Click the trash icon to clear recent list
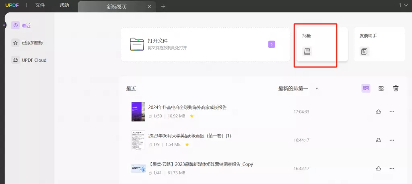The width and height of the screenshot is (412, 184). click(x=396, y=89)
